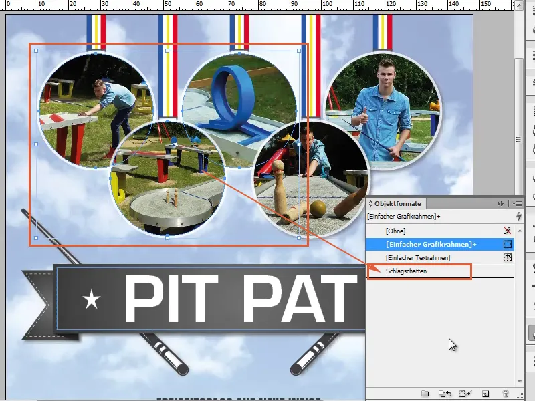Clear attributes not defined by the style
The height and width of the screenshot is (401, 535).
click(445, 394)
